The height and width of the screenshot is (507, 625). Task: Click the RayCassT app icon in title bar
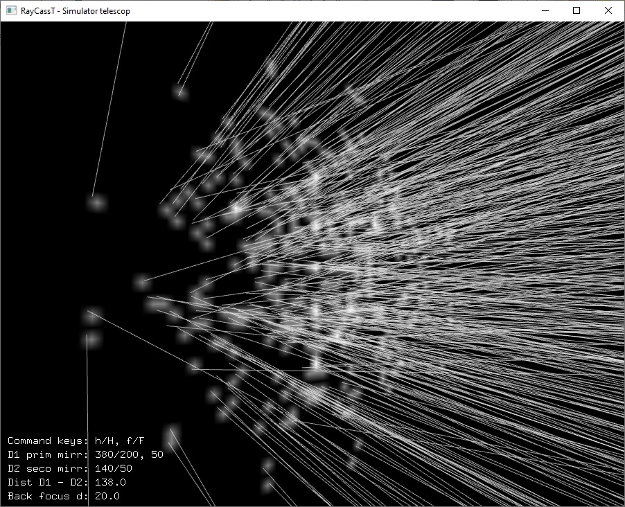[11, 11]
